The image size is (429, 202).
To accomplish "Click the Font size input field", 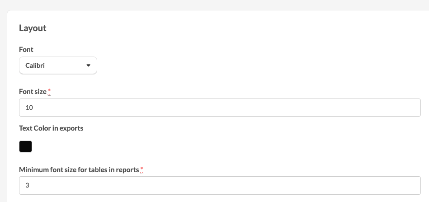I will pyautogui.click(x=220, y=108).
